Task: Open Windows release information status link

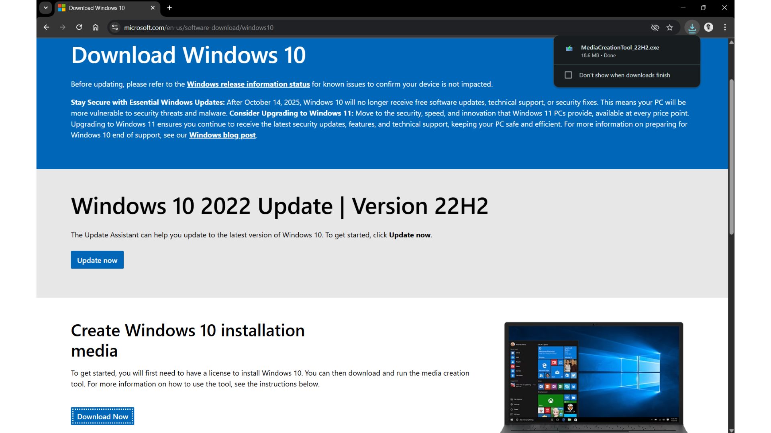Action: point(248,84)
